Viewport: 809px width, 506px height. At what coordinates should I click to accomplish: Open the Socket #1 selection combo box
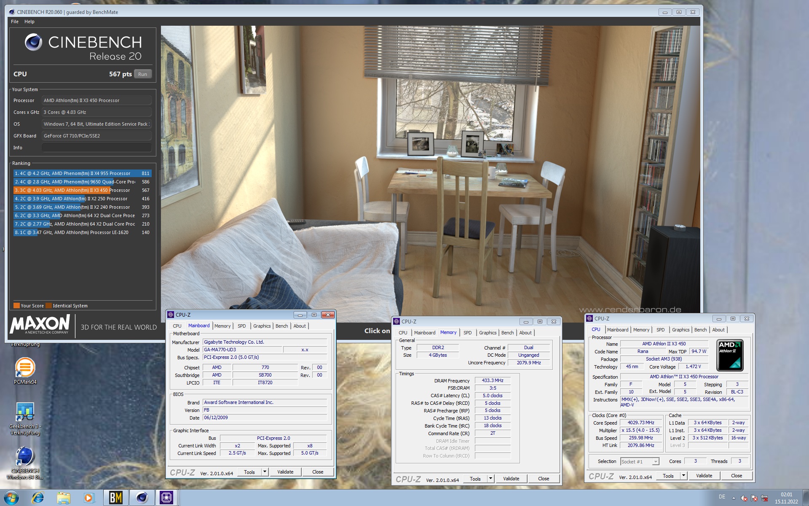[x=640, y=462]
